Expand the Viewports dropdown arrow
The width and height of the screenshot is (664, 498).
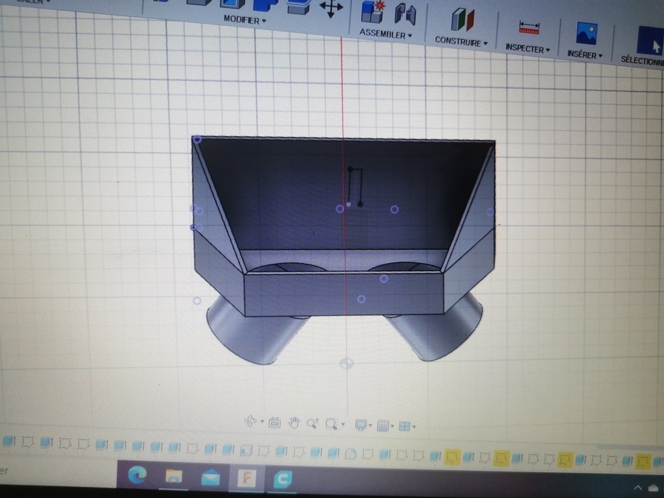[x=414, y=427]
